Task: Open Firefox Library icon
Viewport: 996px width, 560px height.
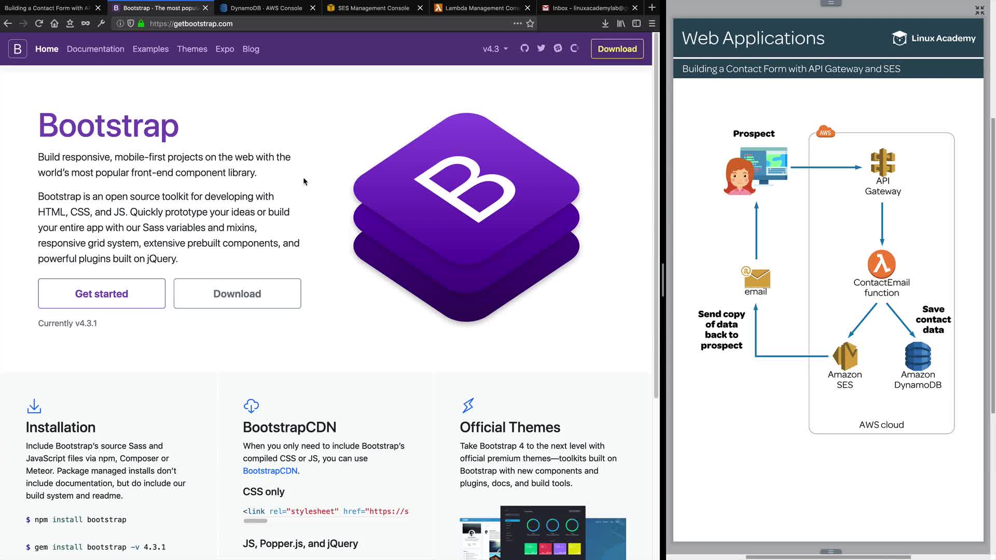Action: pos(621,23)
